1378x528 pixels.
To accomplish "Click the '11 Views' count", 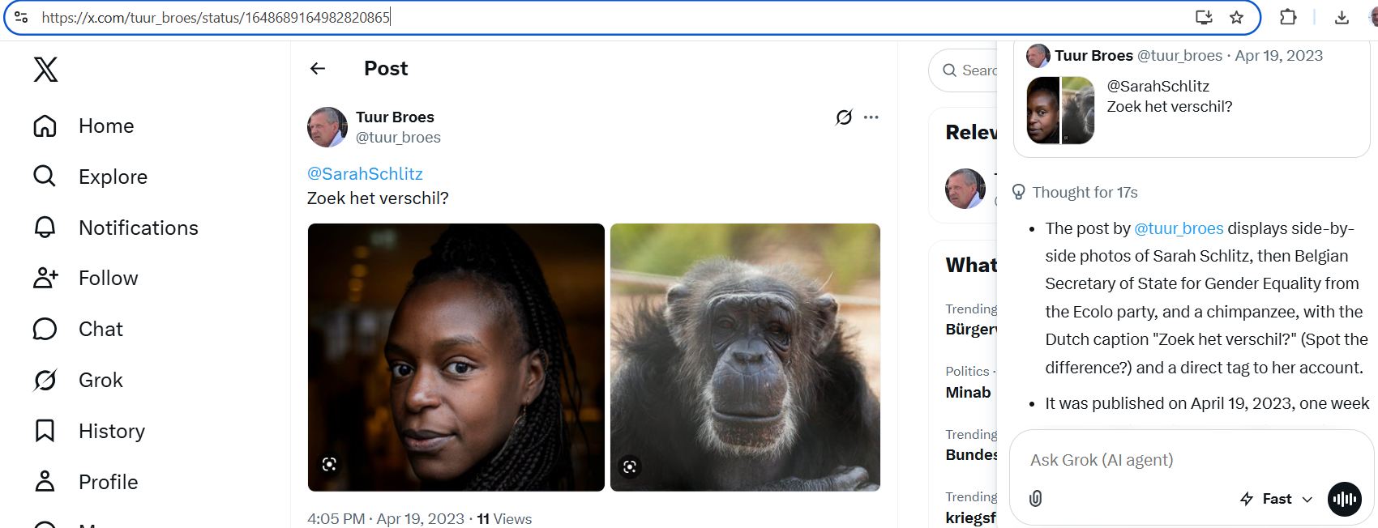I will pos(504,519).
